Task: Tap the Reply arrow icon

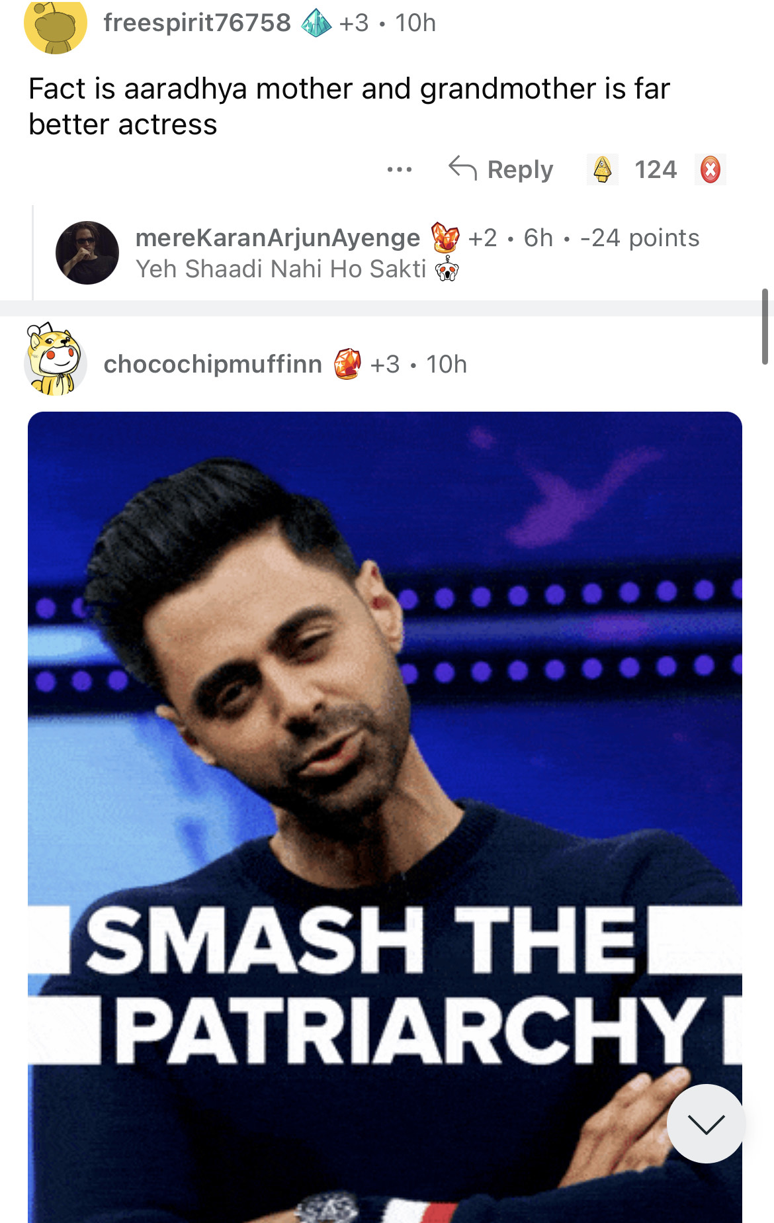Action: point(462,169)
